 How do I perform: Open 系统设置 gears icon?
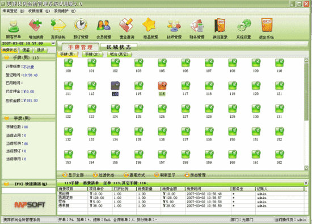tap(243, 28)
